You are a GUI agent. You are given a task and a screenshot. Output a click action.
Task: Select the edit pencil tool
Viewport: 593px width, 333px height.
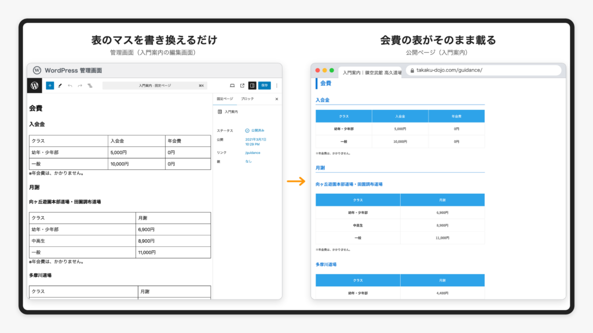[x=60, y=86]
